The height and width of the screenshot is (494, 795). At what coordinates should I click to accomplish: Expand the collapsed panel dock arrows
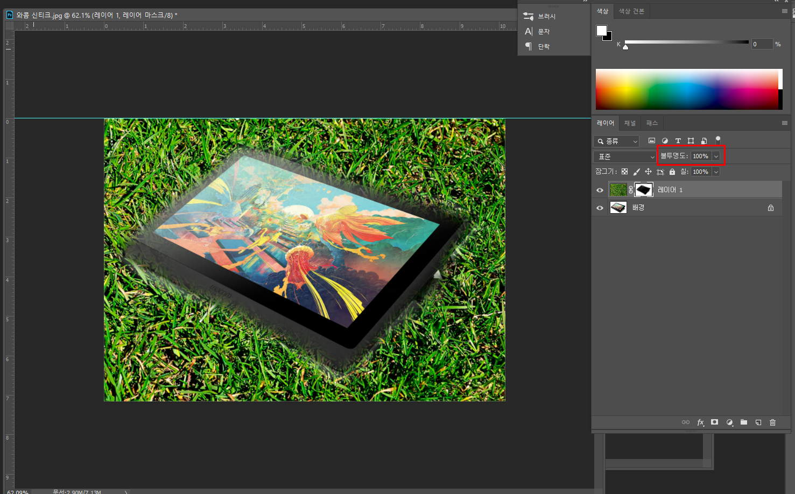click(x=585, y=1)
